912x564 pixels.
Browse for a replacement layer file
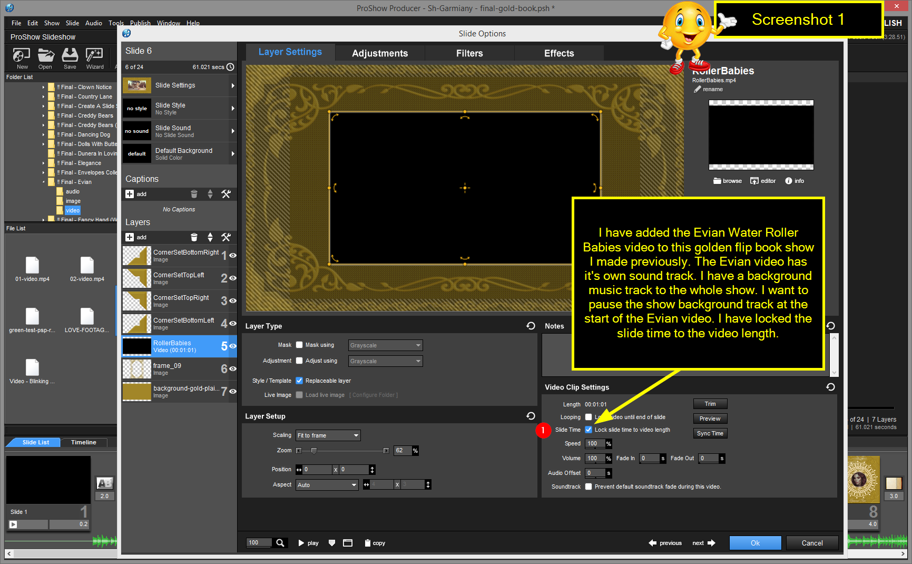[x=728, y=181]
